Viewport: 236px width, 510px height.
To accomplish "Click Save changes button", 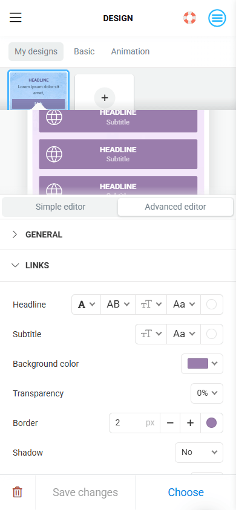I will pyautogui.click(x=85, y=492).
